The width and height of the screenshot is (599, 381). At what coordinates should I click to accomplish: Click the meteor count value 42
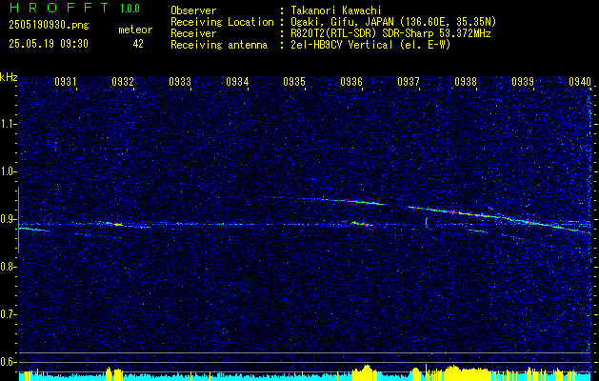click(x=138, y=44)
